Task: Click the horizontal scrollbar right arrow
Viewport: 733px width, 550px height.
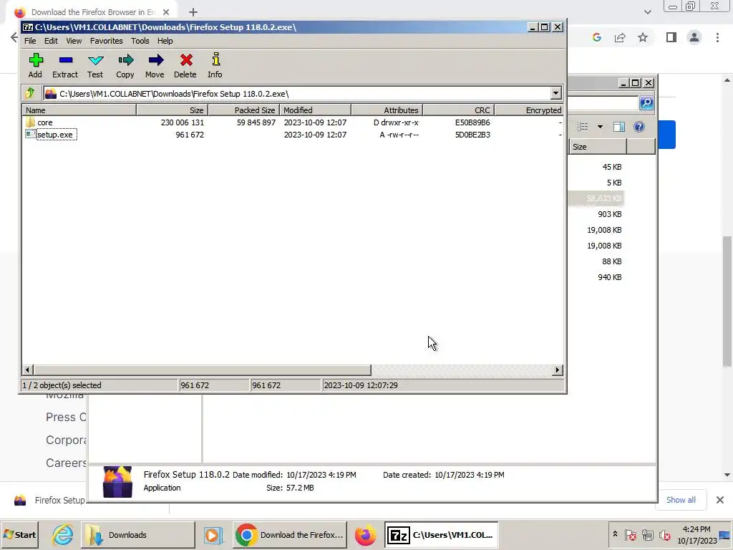Action: [x=557, y=370]
